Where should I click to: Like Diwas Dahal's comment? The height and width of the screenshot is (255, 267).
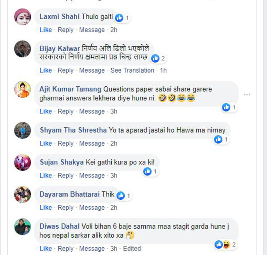[46, 248]
